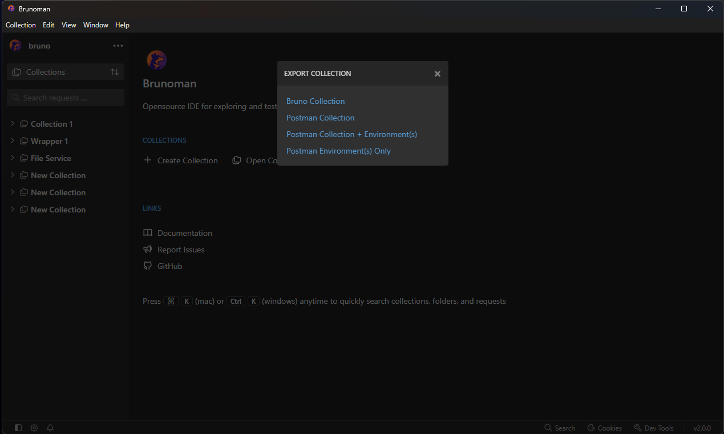Expand the Collection 1 tree

12,123
